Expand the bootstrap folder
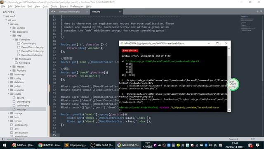 coord(8,74)
